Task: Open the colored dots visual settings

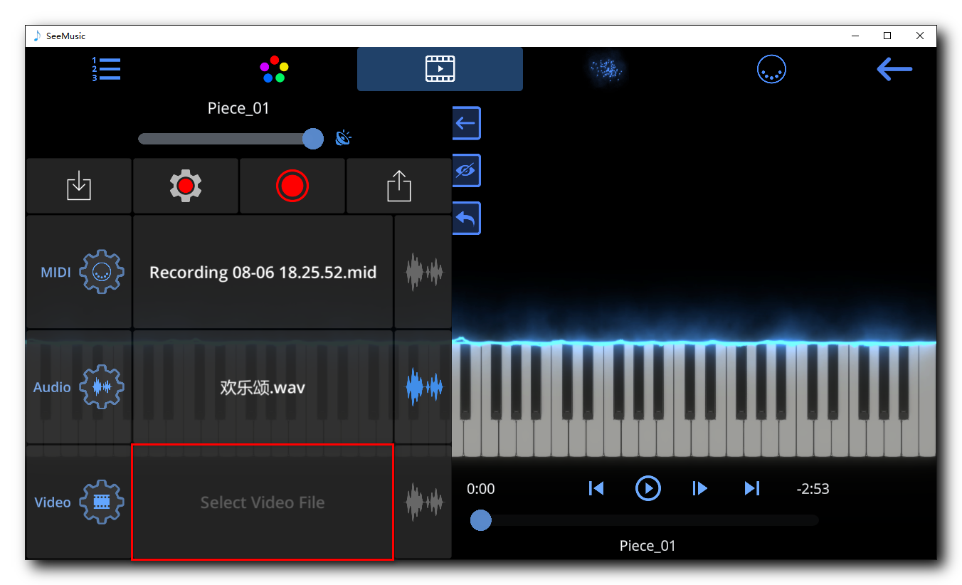Action: 273,68
